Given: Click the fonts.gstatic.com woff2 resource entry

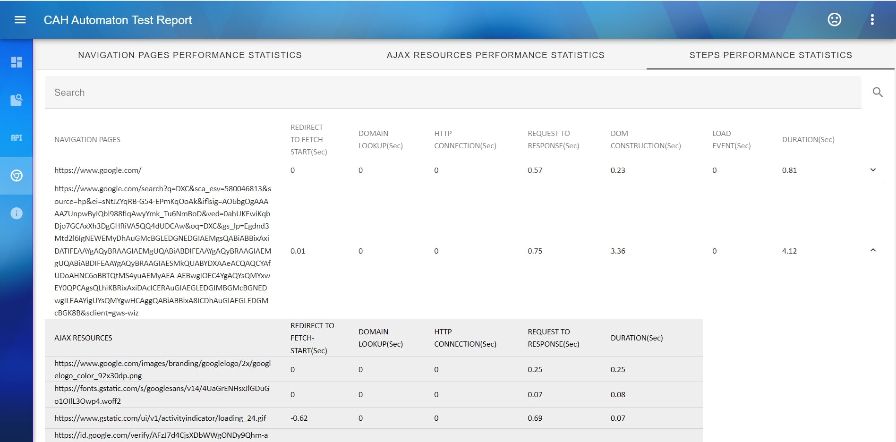Looking at the screenshot, I should point(162,394).
